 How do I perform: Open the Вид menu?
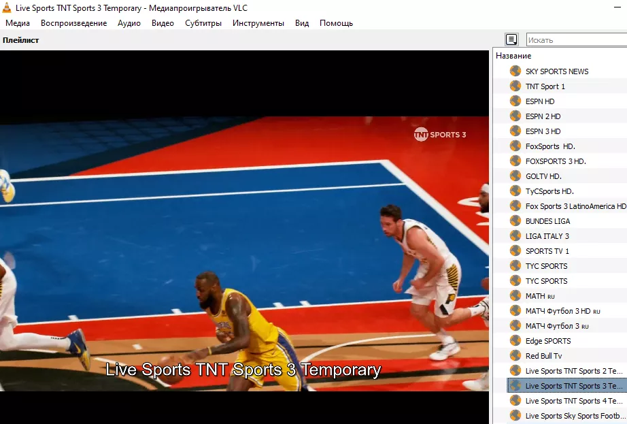pyautogui.click(x=302, y=23)
